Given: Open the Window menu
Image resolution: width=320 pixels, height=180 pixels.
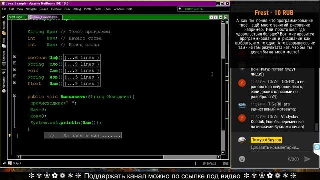Looking at the screenshot, I should (119, 9).
